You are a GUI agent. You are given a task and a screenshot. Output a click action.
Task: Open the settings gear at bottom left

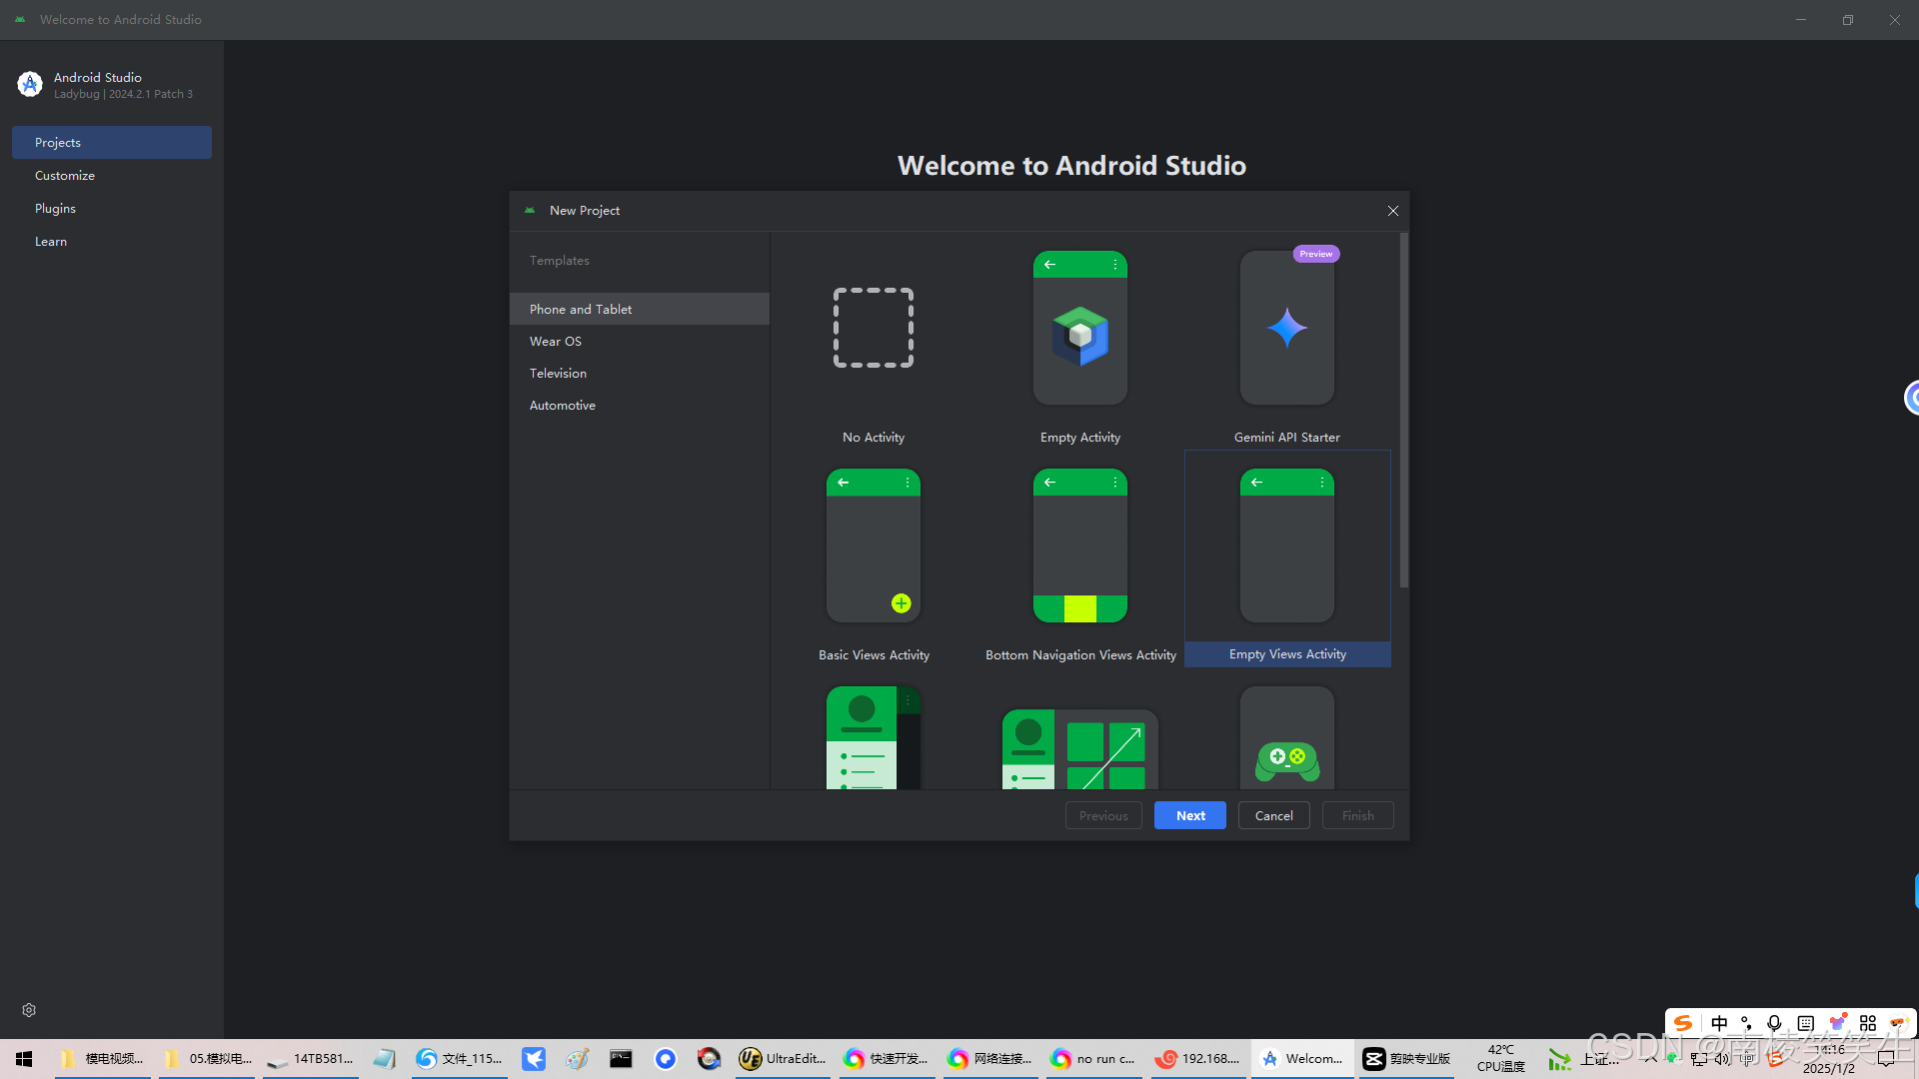(x=29, y=1010)
